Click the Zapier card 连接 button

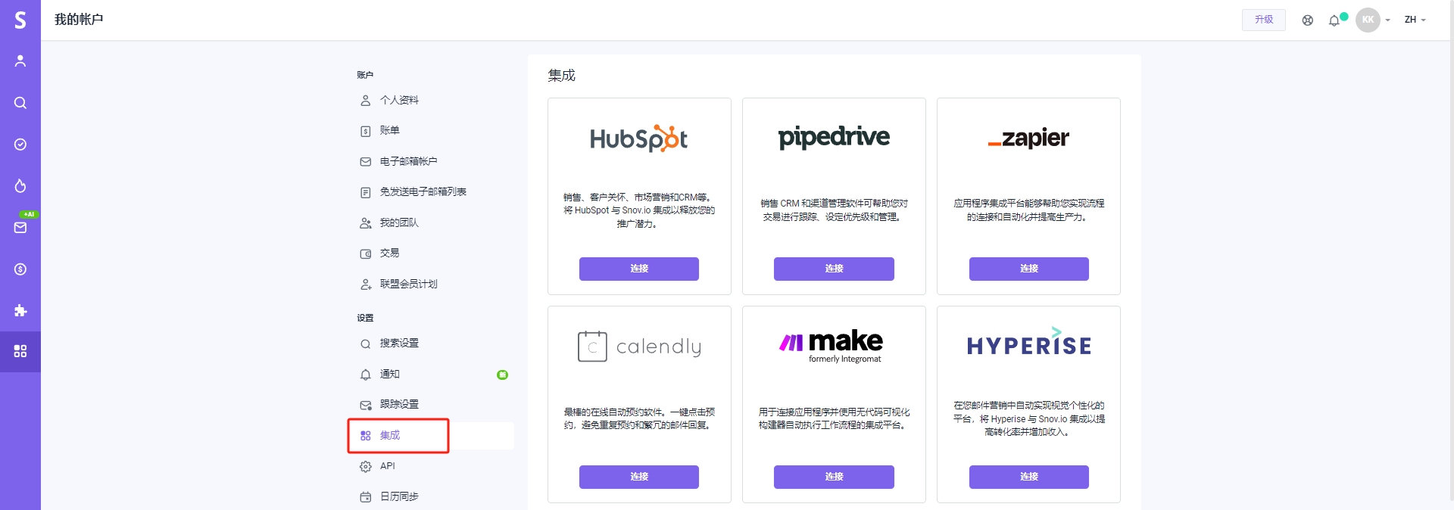pos(1028,269)
